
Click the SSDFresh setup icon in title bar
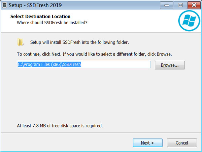[x=5, y=5]
